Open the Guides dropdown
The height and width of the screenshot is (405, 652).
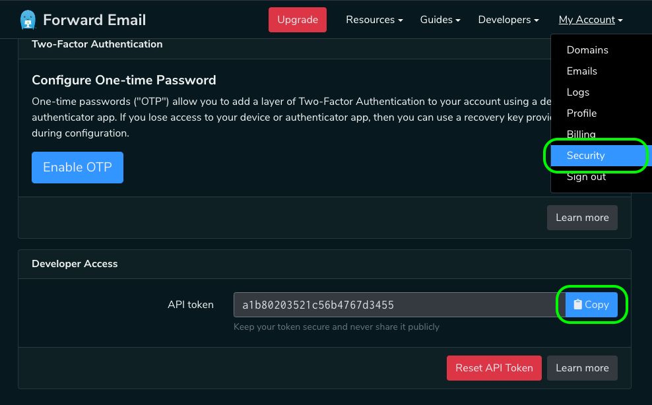[x=440, y=20]
